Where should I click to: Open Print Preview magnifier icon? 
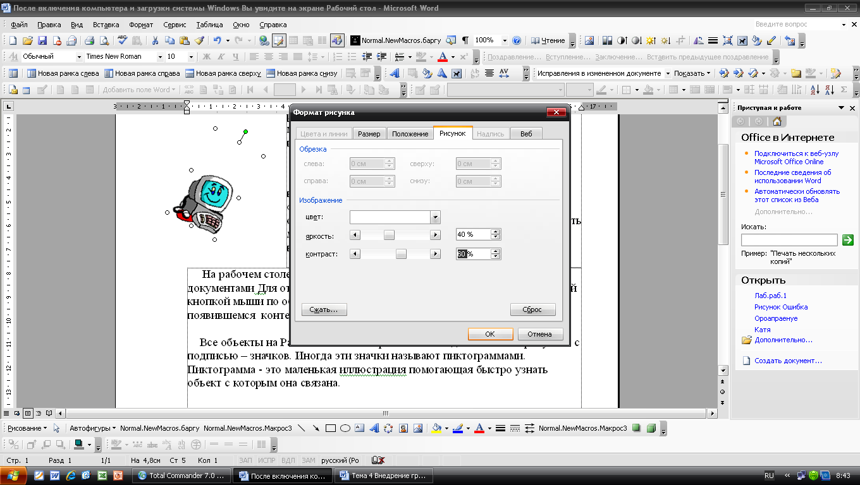click(x=104, y=40)
